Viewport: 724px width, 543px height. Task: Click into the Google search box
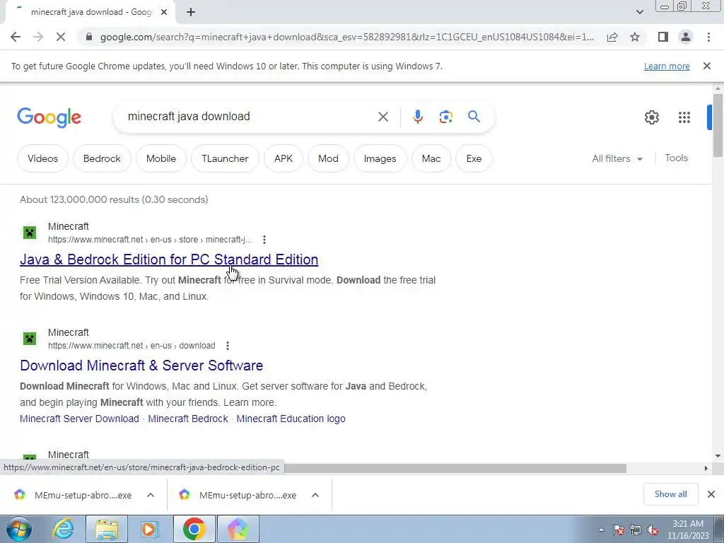pyautogui.click(x=250, y=117)
